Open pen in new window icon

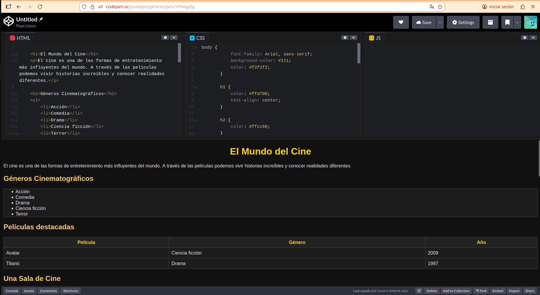[x=419, y=291]
